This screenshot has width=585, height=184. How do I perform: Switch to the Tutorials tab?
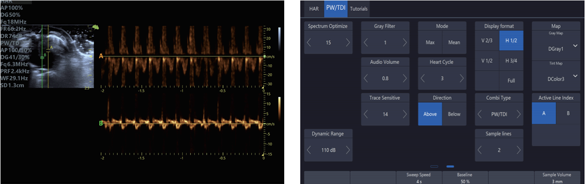click(x=359, y=9)
